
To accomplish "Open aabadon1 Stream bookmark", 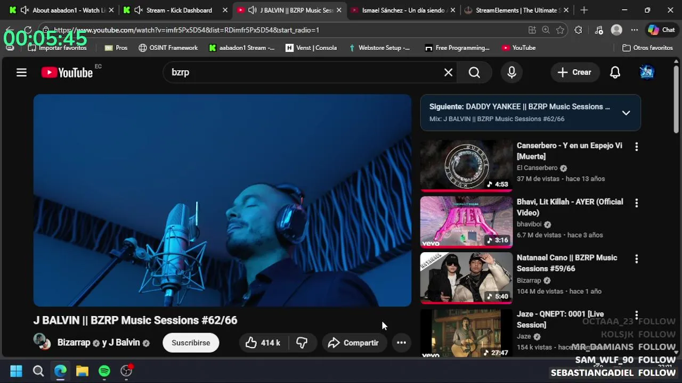I will tap(241, 48).
